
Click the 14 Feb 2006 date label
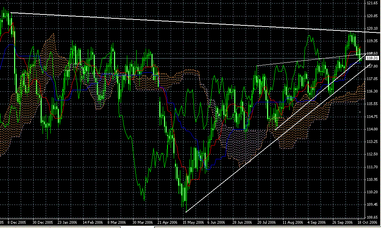click(x=93, y=223)
